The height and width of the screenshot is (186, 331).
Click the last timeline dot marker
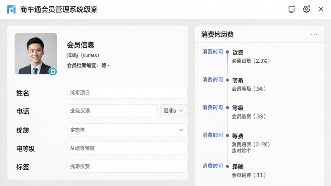click(x=227, y=166)
